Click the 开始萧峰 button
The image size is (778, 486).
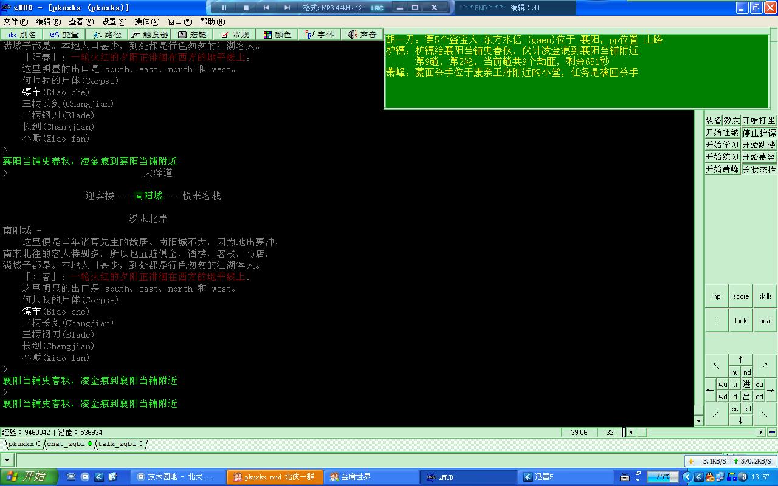(x=723, y=169)
